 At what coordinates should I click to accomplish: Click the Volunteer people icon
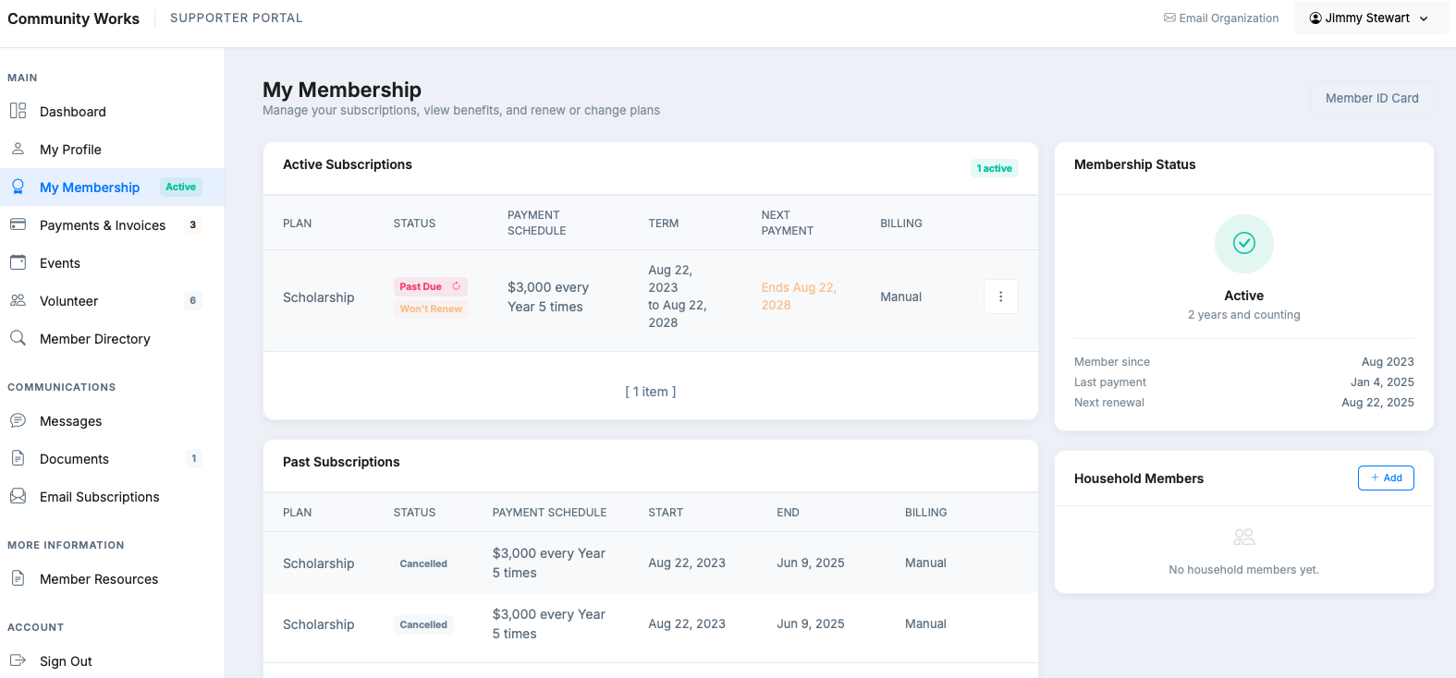coord(18,300)
